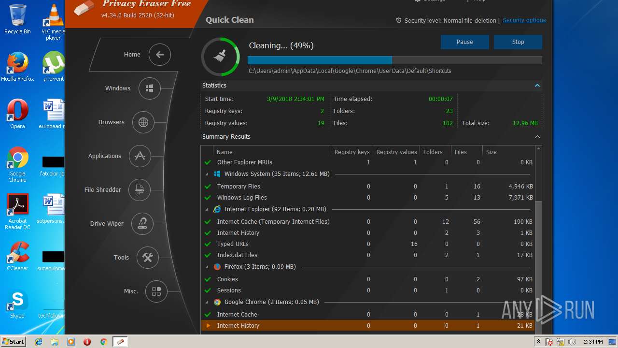Open the Security options link
Screen dimensions: 618x348
pos(524,20)
